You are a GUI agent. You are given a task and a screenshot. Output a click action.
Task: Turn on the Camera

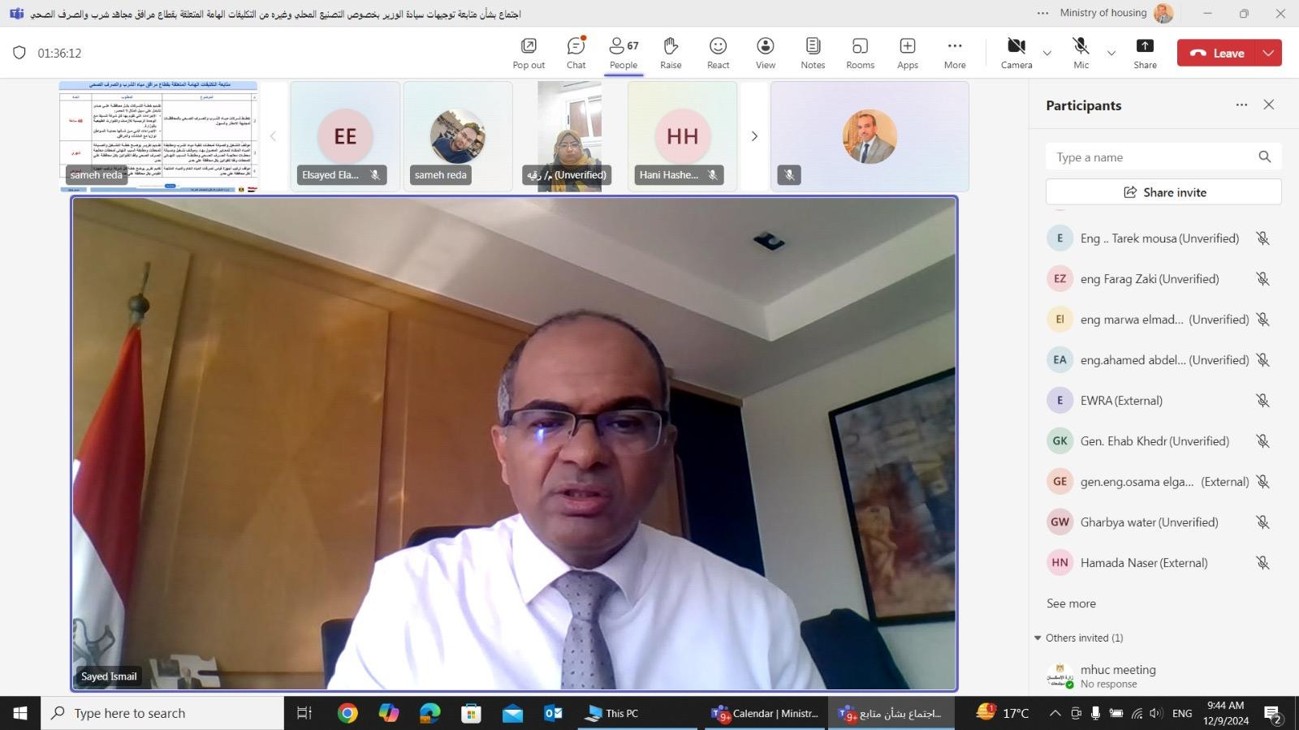click(1016, 53)
